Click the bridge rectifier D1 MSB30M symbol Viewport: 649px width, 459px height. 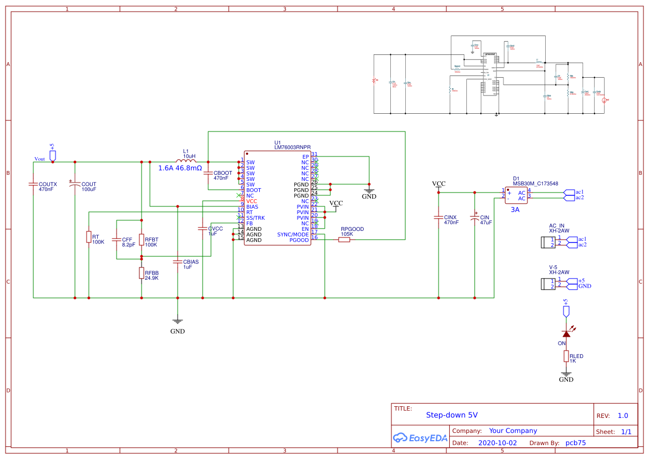click(x=516, y=194)
